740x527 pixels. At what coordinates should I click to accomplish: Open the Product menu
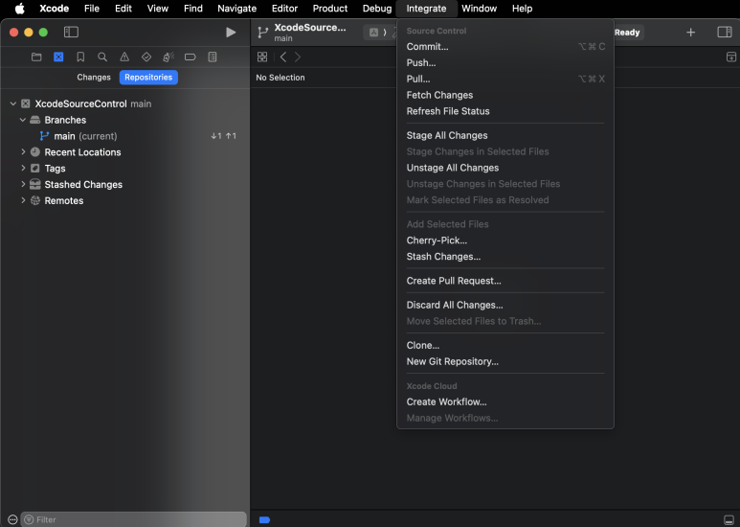point(330,9)
